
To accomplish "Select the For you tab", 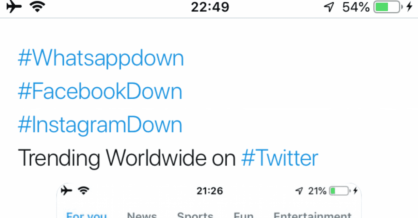I will pos(87,215).
